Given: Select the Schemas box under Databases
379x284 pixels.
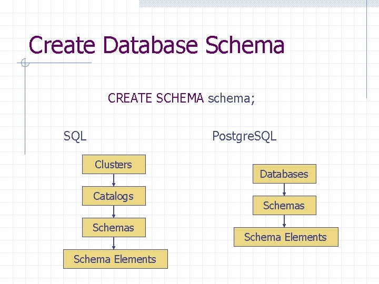Looking at the screenshot, I should pyautogui.click(x=284, y=206).
